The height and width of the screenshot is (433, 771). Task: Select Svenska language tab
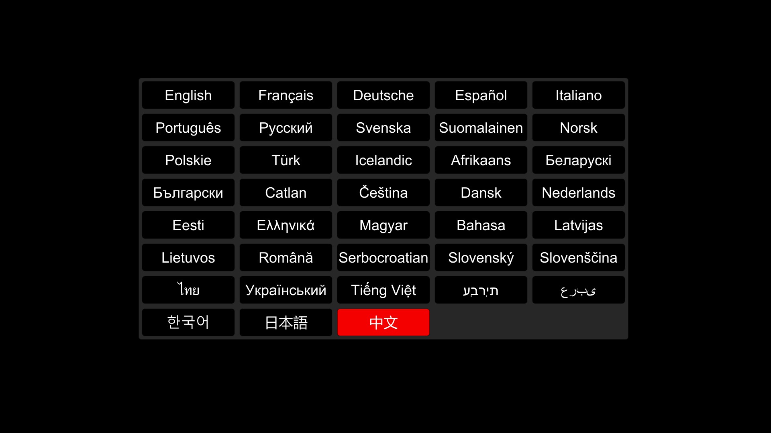(383, 127)
